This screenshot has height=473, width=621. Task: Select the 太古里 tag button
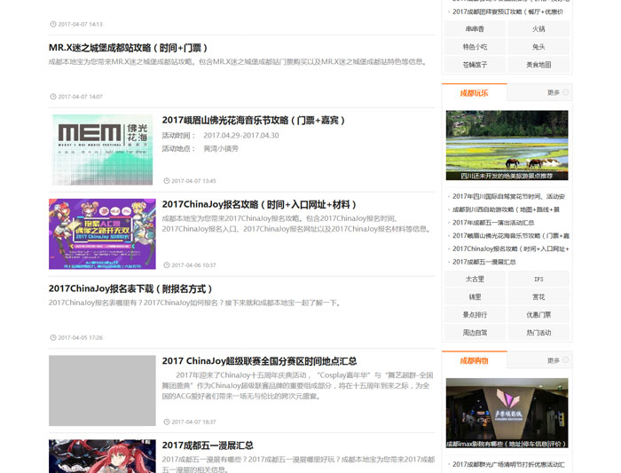click(x=475, y=280)
